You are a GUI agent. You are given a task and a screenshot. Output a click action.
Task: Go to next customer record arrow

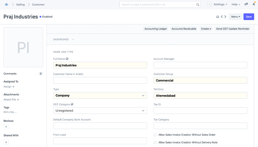tap(225, 17)
